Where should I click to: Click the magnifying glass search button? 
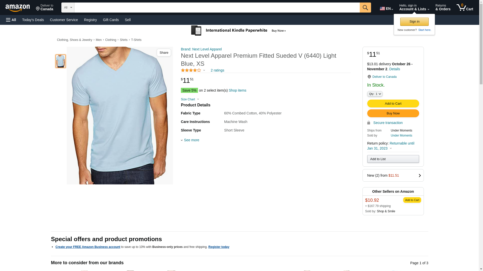(x=365, y=8)
